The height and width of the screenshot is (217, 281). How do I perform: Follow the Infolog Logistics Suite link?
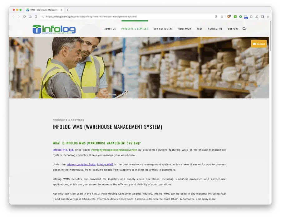[x=81, y=164]
